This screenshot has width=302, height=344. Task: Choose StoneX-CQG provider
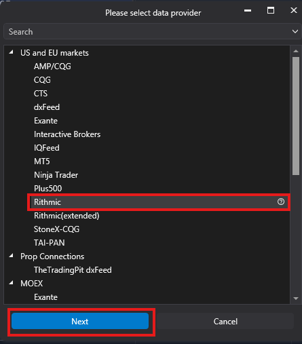(x=56, y=229)
